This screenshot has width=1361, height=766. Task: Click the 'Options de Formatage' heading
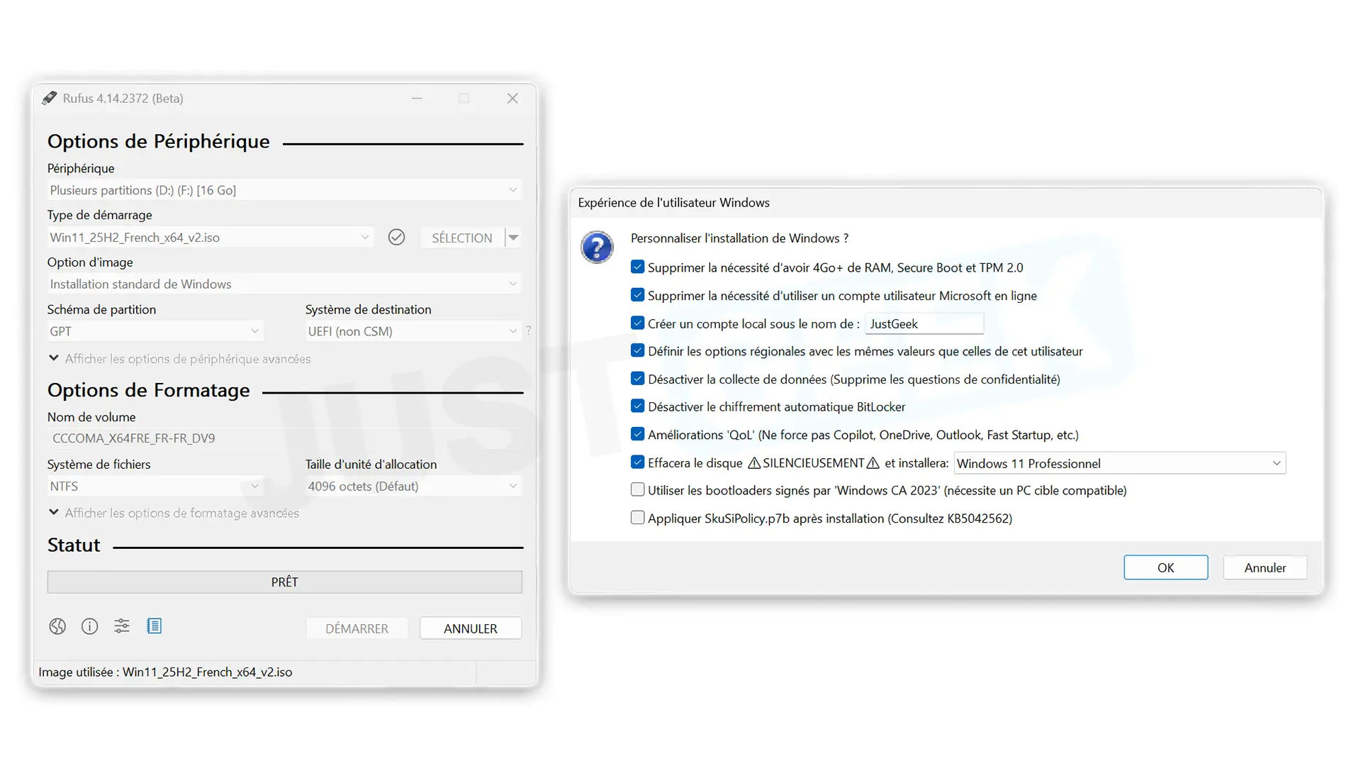point(149,391)
